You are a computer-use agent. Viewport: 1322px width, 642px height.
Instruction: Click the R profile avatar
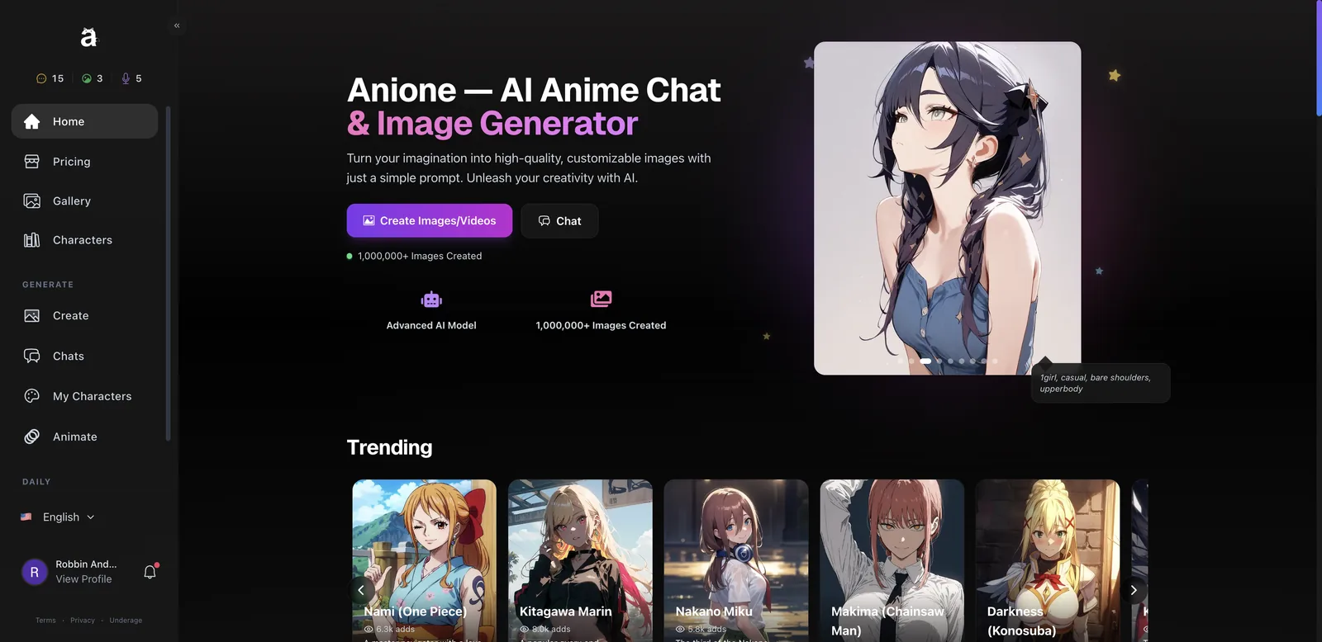[x=35, y=572]
